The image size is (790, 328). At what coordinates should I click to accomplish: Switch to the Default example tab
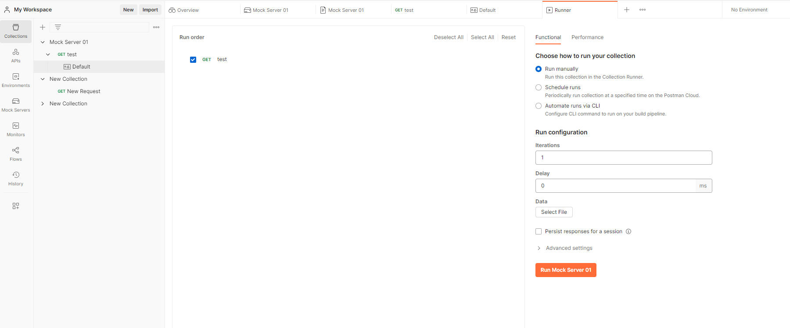tap(504, 10)
